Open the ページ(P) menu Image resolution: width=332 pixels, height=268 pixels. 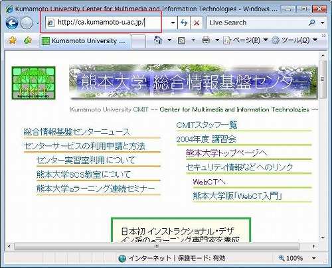(x=246, y=40)
